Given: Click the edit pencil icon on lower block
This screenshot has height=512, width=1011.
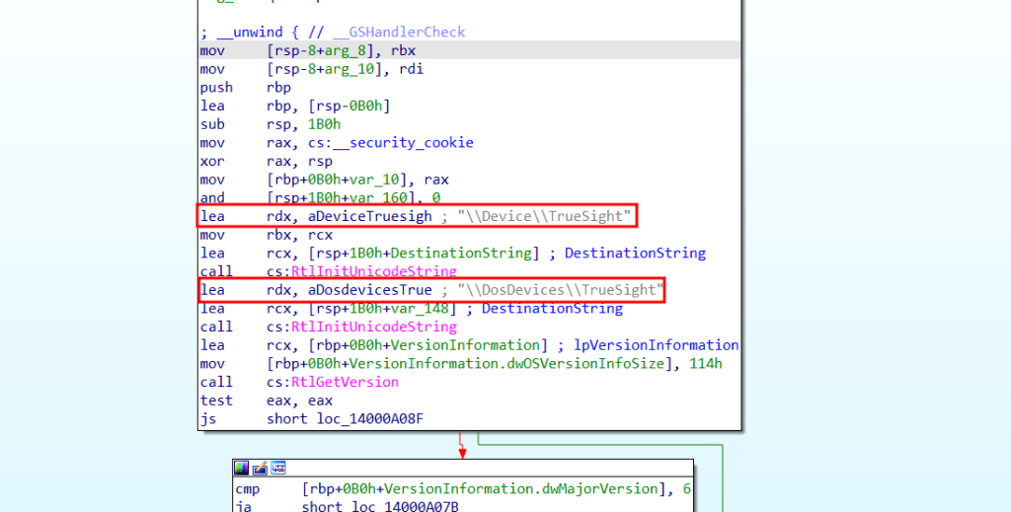Looking at the screenshot, I should click(260, 469).
